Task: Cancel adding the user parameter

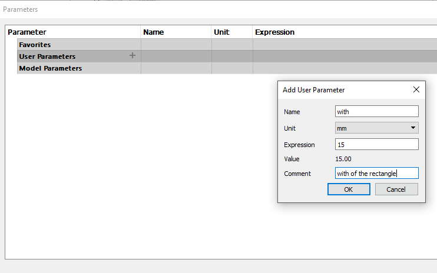Action: pyautogui.click(x=396, y=189)
